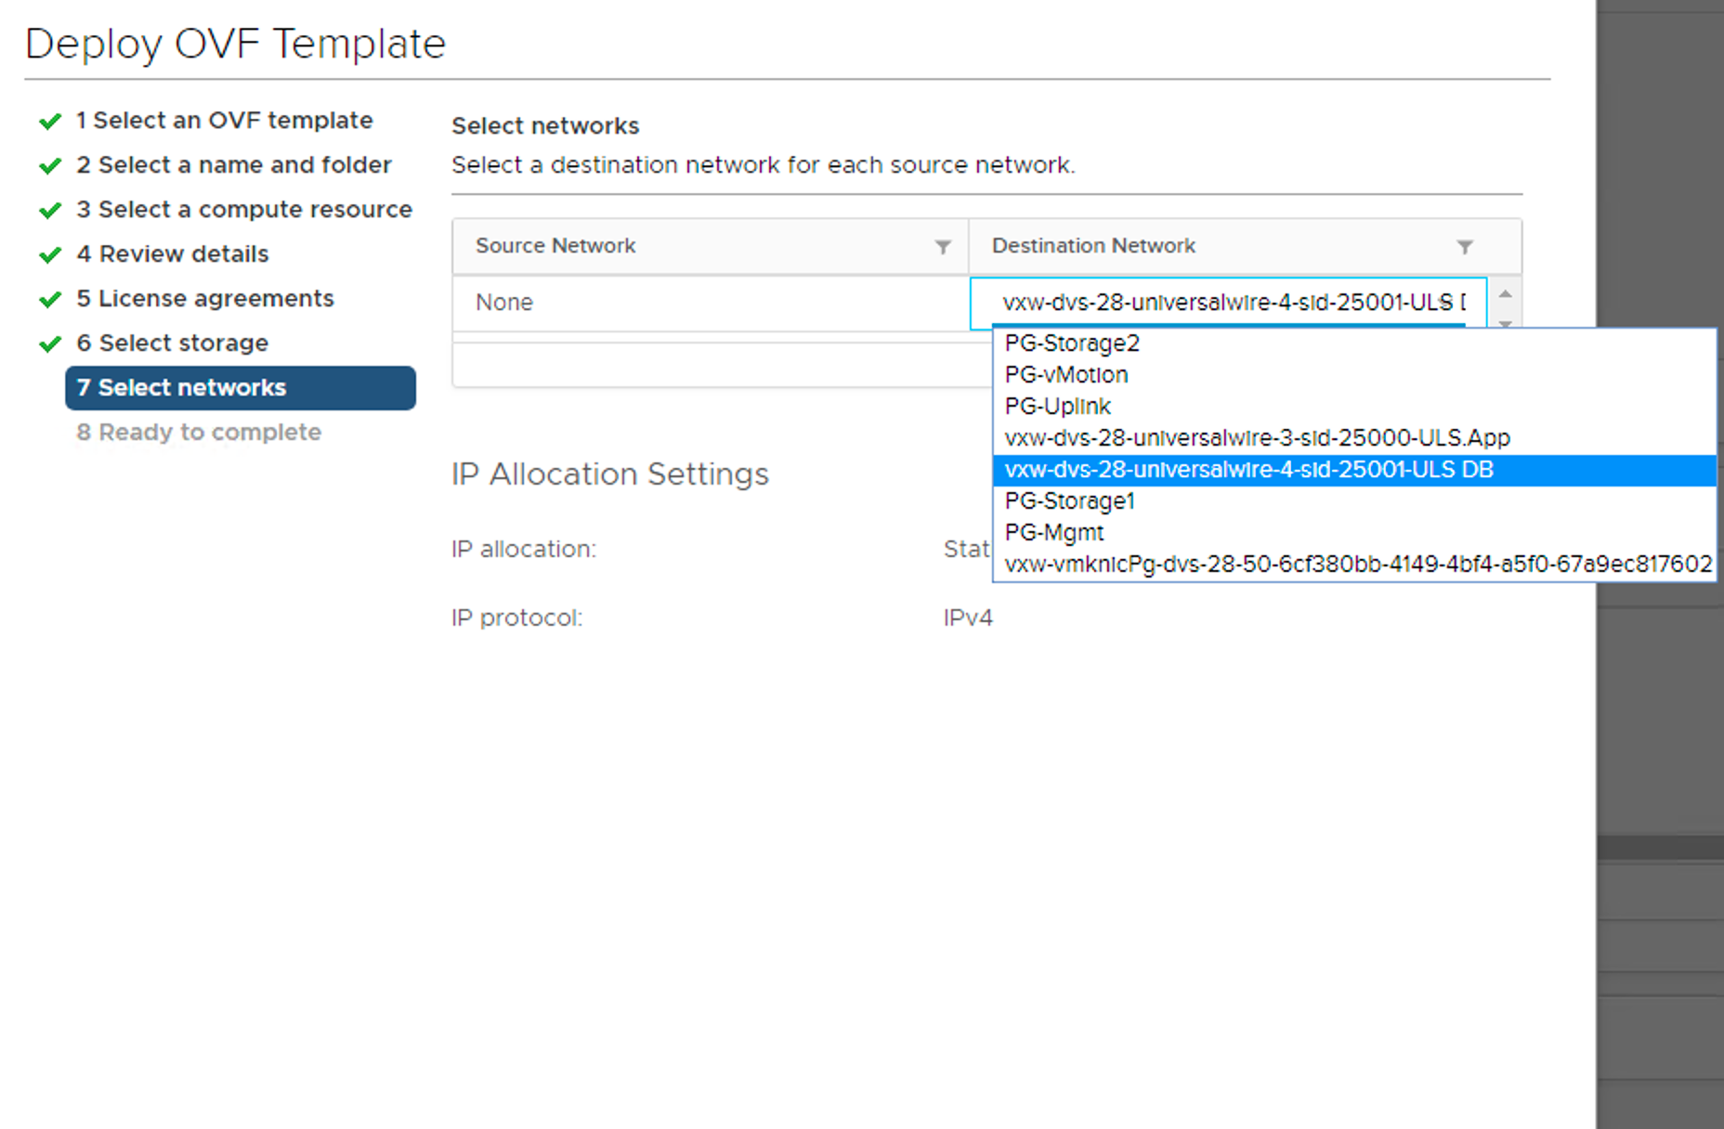The height and width of the screenshot is (1129, 1724).
Task: Pick the vxw-vmknicPg-dvs-28-50 network entry
Action: point(1357,564)
